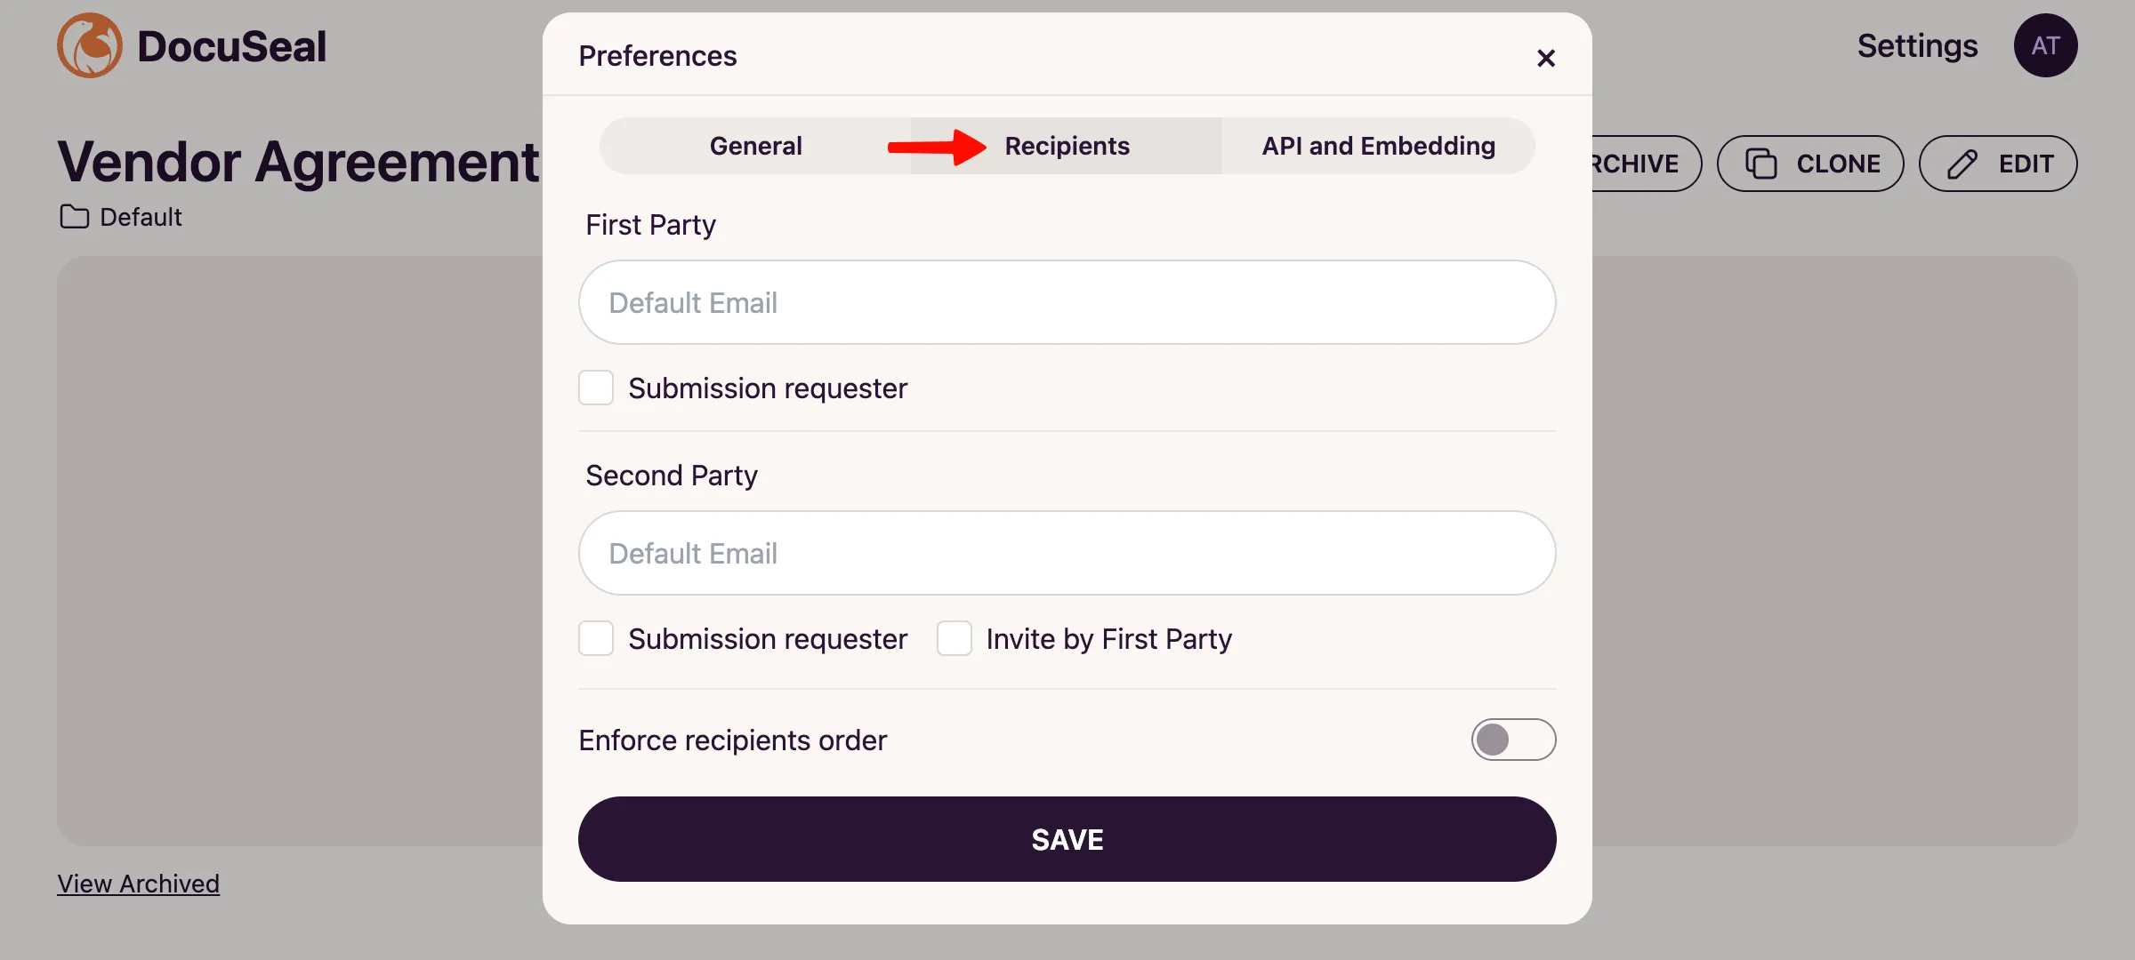Open the Settings menu
The image size is (2135, 960).
tap(1917, 45)
